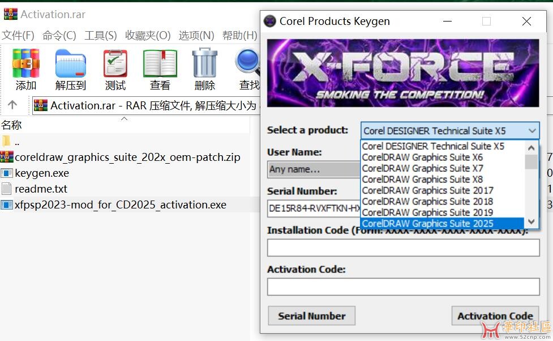Click the readme.txt file icon
Viewport: 553px width, 341px height.
[x=7, y=189]
